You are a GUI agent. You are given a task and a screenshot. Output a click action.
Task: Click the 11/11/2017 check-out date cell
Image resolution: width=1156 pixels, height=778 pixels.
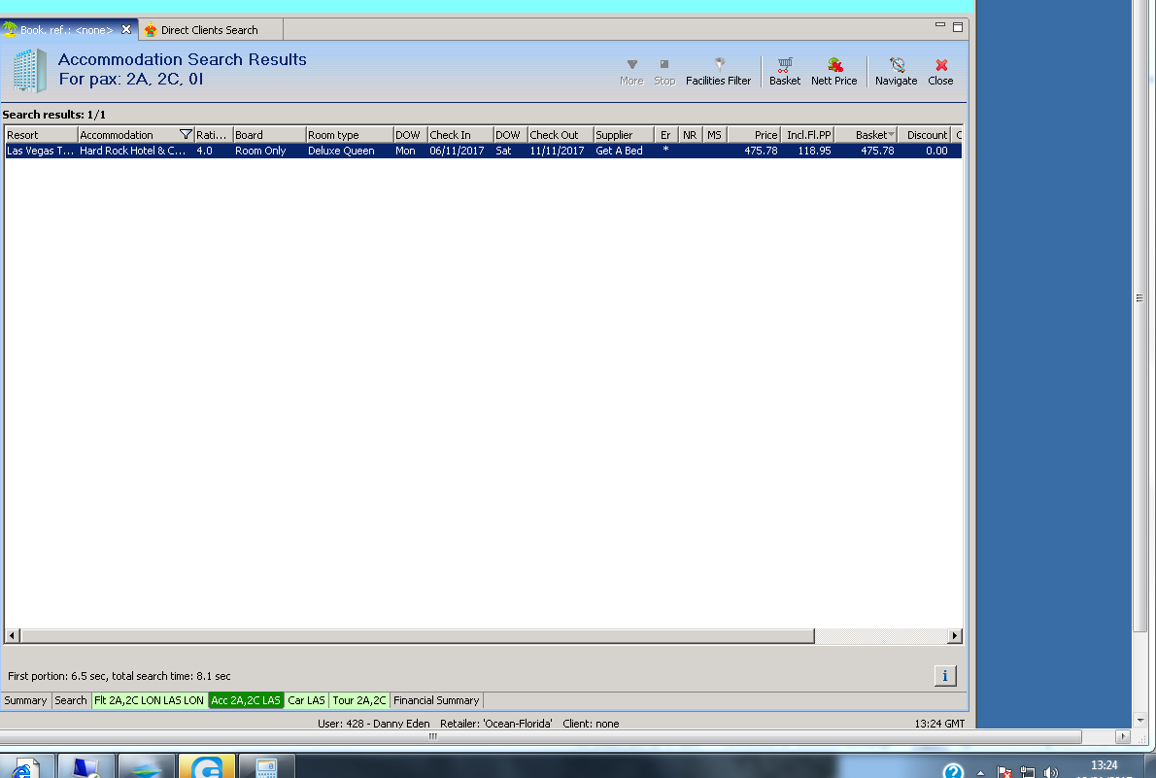pos(558,151)
